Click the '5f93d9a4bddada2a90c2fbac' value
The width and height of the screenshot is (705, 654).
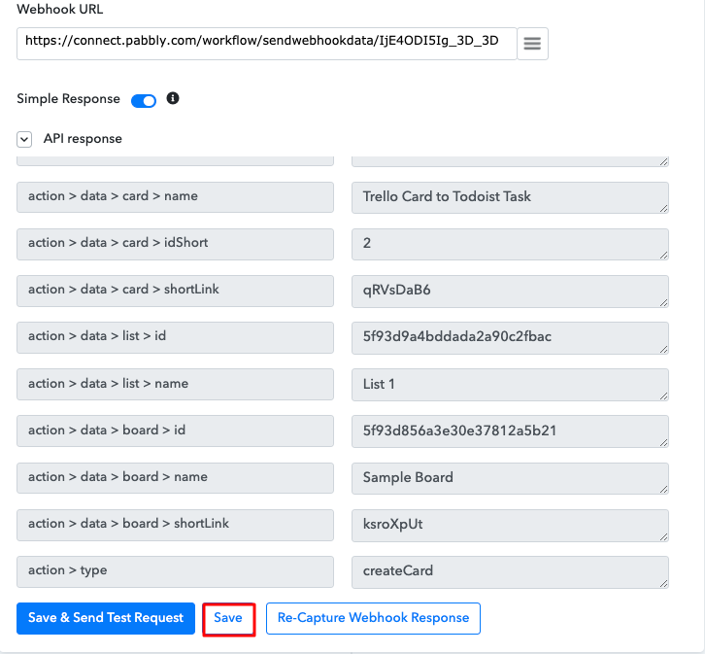tap(510, 338)
